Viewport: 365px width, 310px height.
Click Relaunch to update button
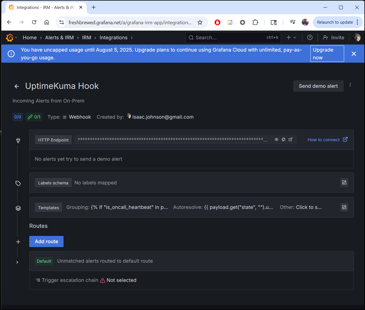tap(338, 22)
